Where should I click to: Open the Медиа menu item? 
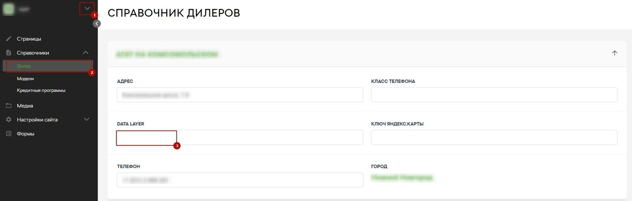click(25, 106)
